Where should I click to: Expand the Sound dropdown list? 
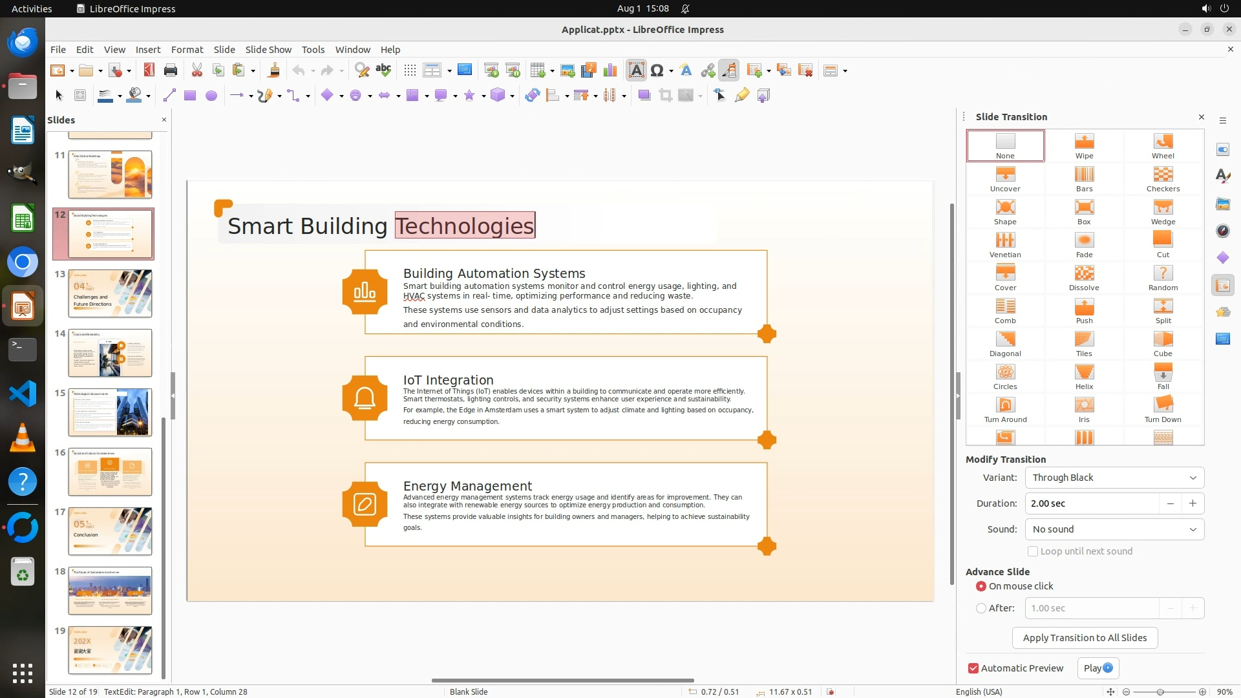pyautogui.click(x=1114, y=529)
